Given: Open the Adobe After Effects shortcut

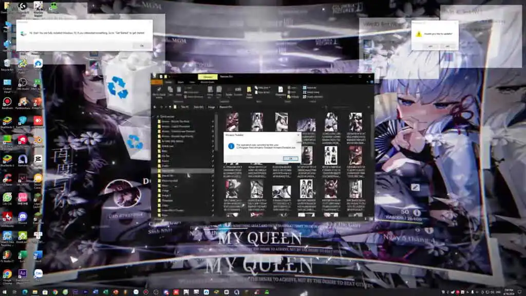Looking at the screenshot, I should (23, 276).
